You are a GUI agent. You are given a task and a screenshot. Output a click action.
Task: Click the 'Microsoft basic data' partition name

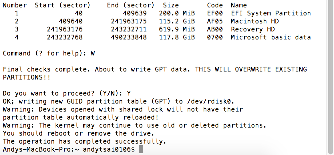tap(271, 37)
